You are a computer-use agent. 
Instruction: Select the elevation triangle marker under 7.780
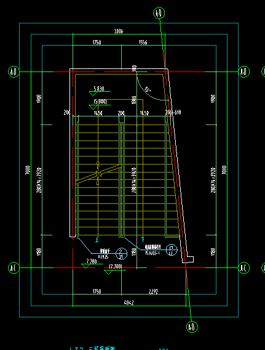tap(85, 266)
